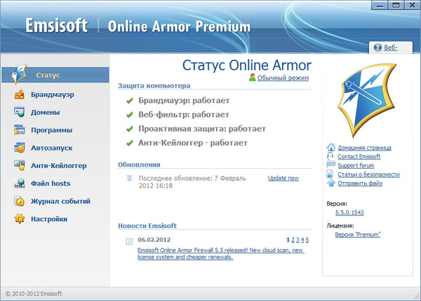Go to news page 5

pyautogui.click(x=307, y=239)
